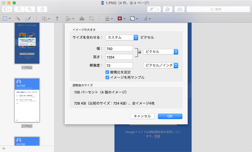Open the fill color dropdown chevron
Viewport: 252px width, 152px height.
point(137,19)
